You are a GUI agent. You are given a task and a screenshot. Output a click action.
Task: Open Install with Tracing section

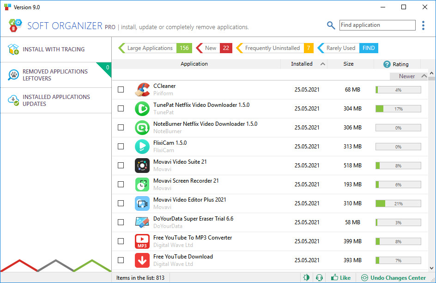(x=56, y=49)
